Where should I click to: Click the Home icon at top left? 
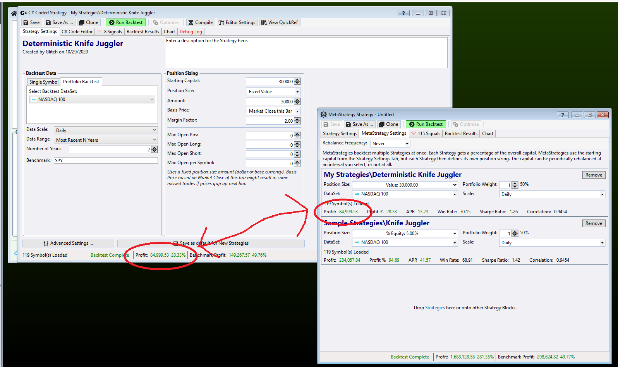tap(14, 13)
